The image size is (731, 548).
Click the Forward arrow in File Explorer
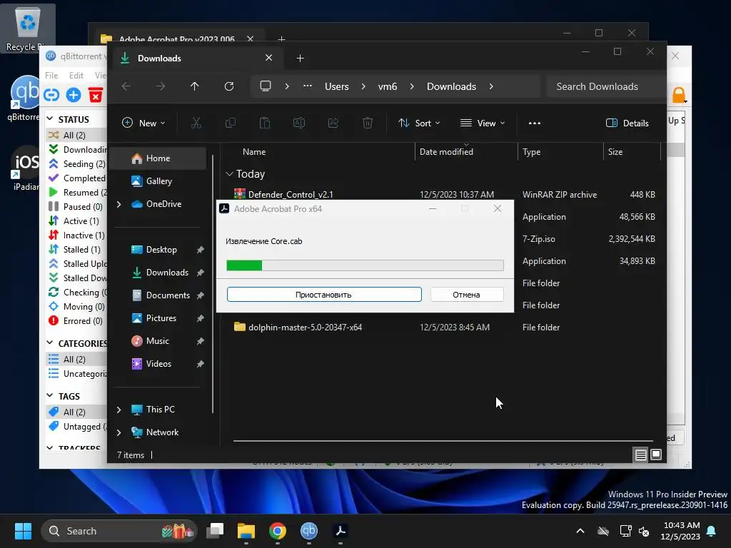pos(161,86)
